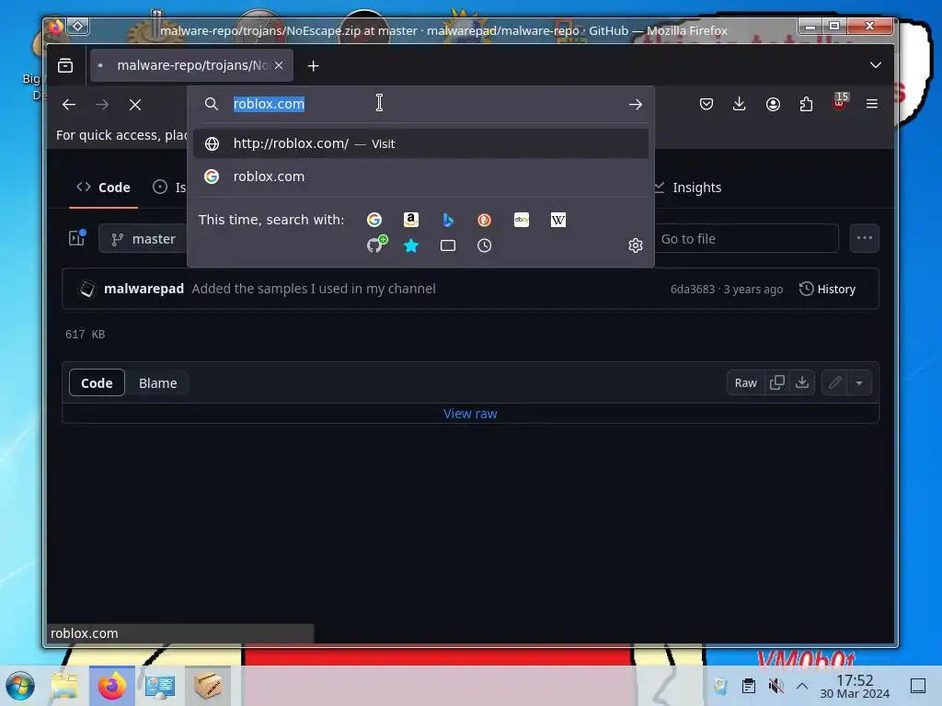942x706 pixels.
Task: Open the package box taskbar app
Action: click(x=208, y=686)
